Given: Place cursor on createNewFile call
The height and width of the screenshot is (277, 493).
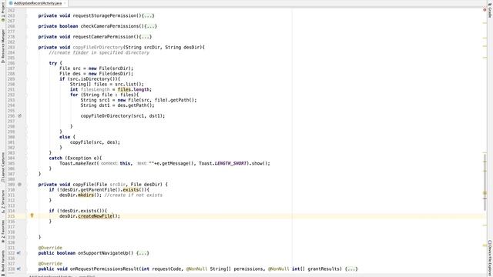Looking at the screenshot, I should (95, 216).
